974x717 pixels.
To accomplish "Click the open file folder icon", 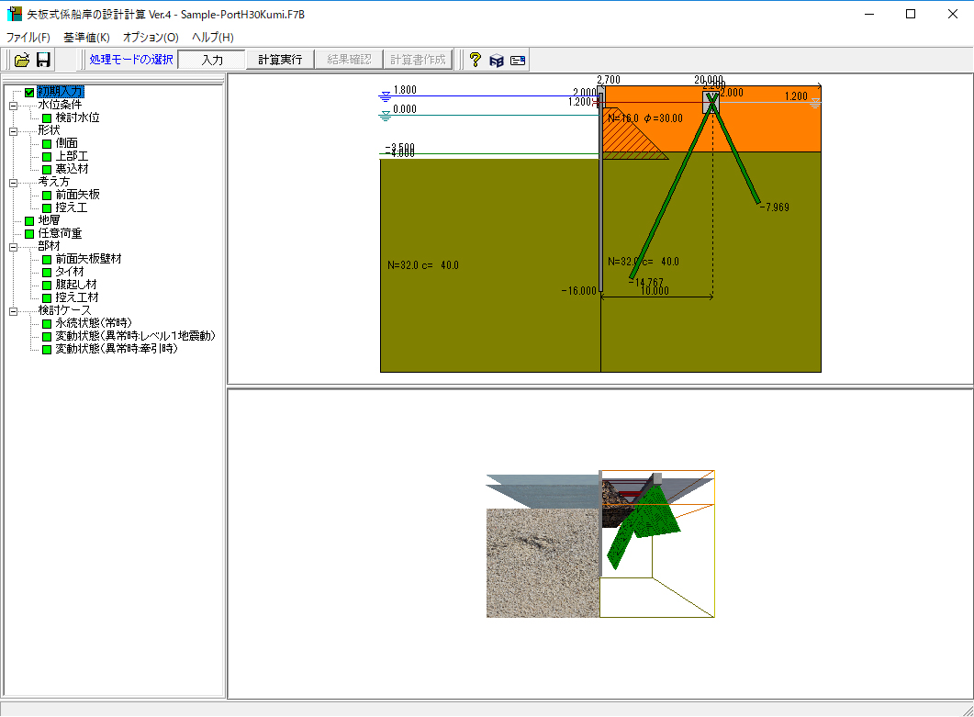I will (x=22, y=60).
